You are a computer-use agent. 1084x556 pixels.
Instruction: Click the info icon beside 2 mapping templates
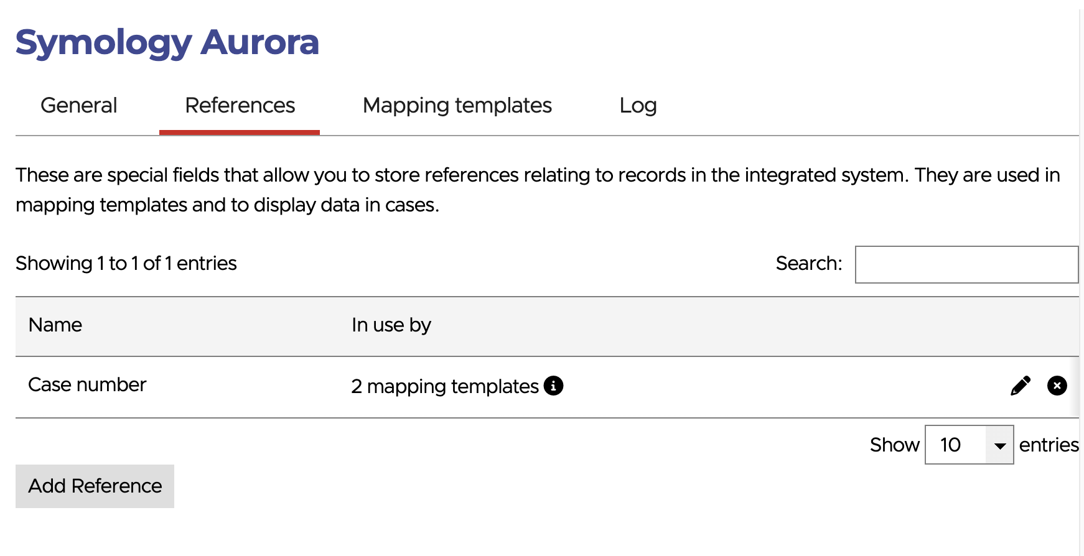point(553,386)
